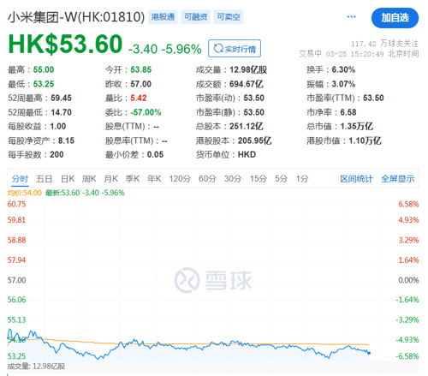
Task: Click the 加自选 add to watchlist button
Action: tap(395, 18)
